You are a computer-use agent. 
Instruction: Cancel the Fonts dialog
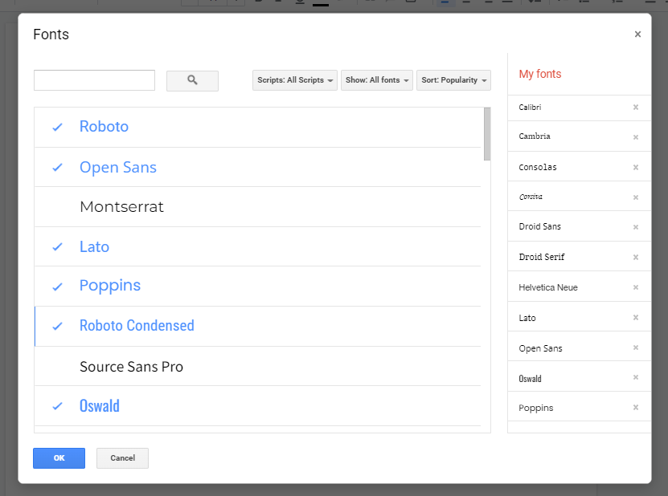pos(122,457)
